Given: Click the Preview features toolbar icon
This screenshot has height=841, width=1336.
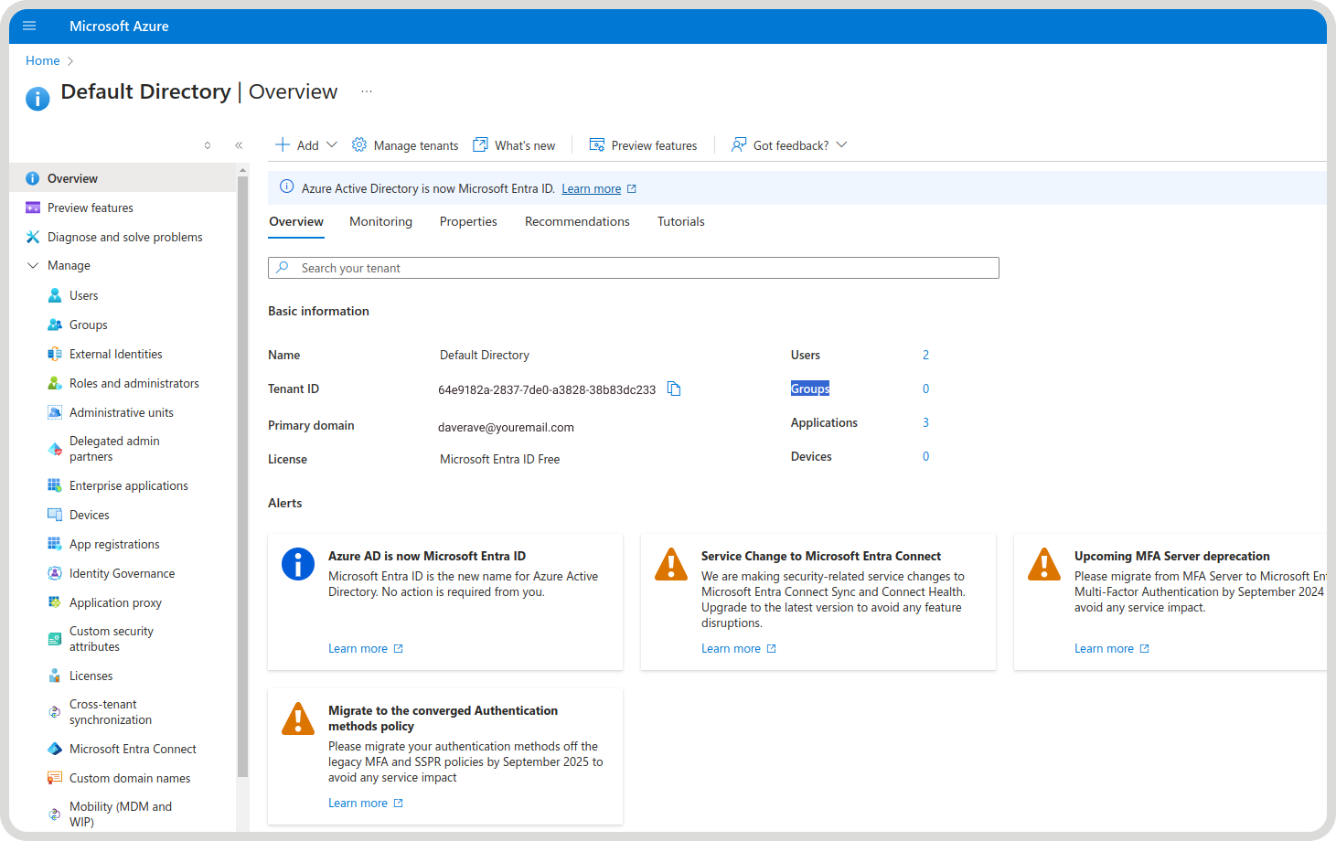Looking at the screenshot, I should [x=597, y=144].
